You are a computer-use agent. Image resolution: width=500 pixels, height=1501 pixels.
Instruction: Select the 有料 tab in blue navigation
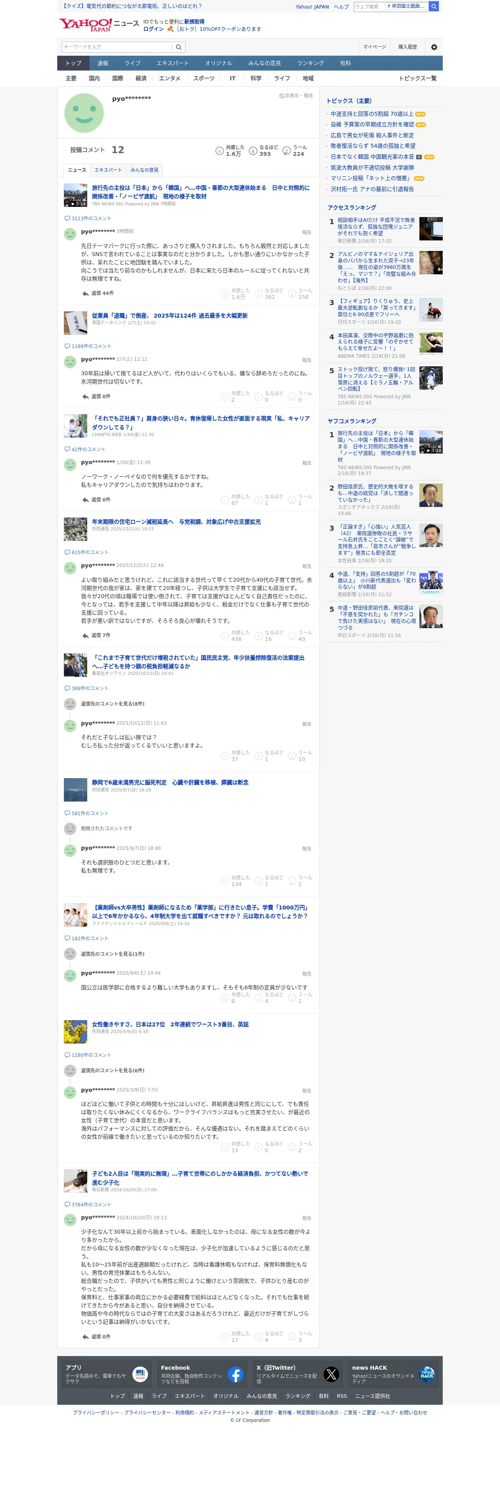point(346,63)
